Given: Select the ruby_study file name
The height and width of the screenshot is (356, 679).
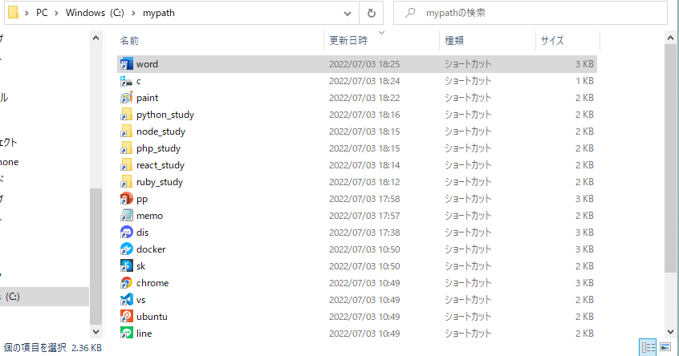Looking at the screenshot, I should click(x=160, y=182).
